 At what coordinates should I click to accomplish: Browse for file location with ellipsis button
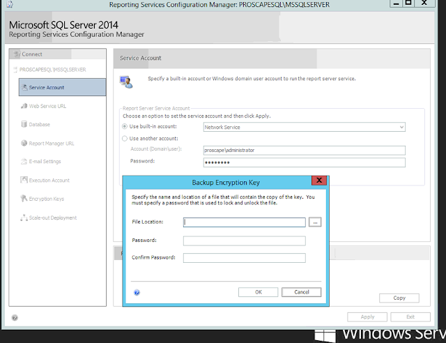pyautogui.click(x=315, y=222)
